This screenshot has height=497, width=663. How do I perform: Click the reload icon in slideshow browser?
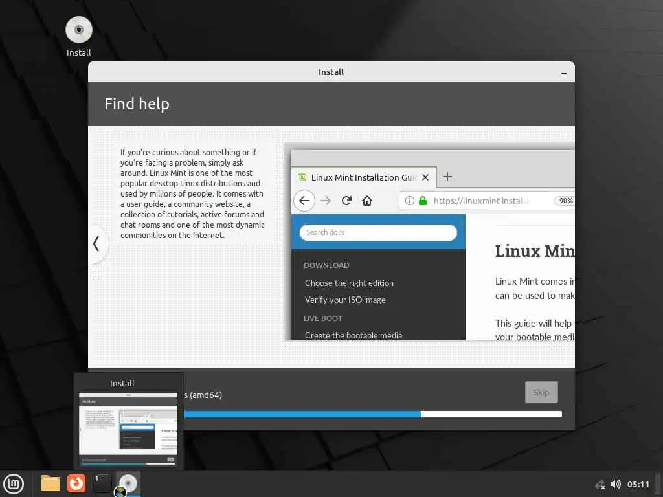coord(346,201)
